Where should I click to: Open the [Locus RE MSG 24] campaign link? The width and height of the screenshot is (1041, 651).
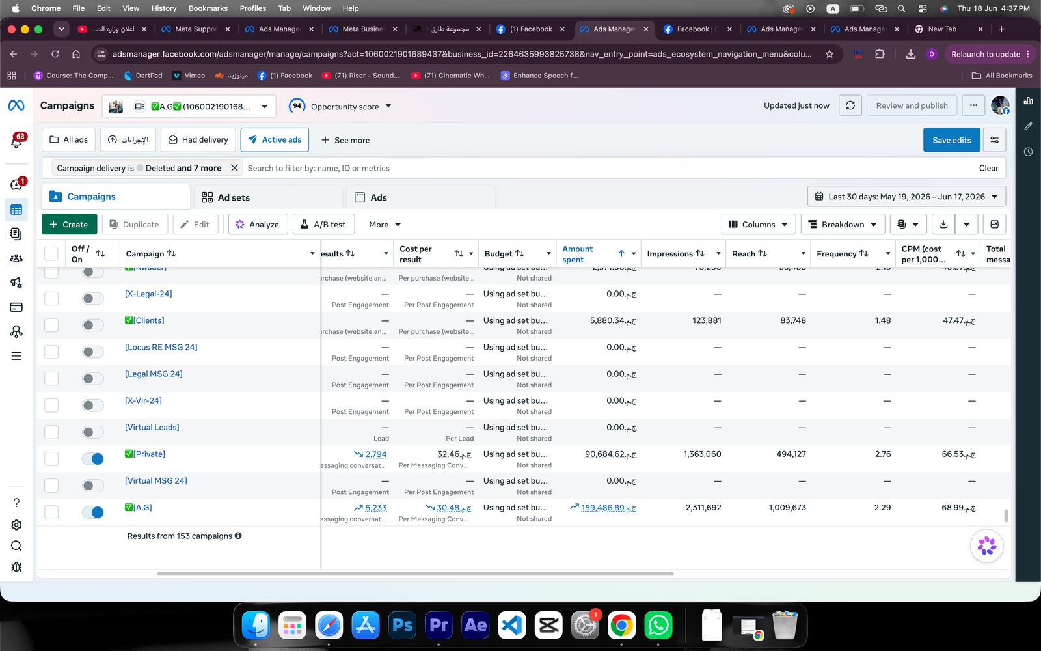[161, 347]
